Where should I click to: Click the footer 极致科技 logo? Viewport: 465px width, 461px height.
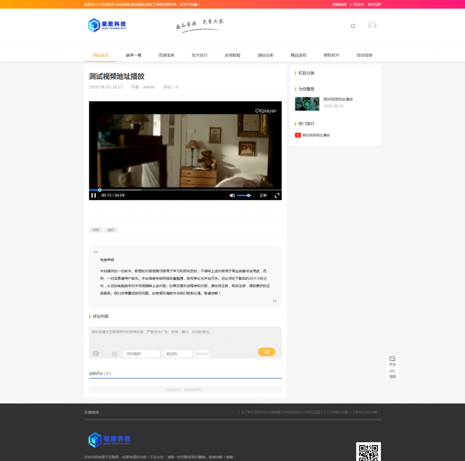[109, 440]
